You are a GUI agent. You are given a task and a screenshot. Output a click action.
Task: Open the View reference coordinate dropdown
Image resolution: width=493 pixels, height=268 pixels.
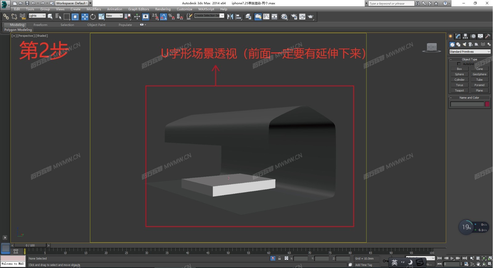[x=114, y=16]
